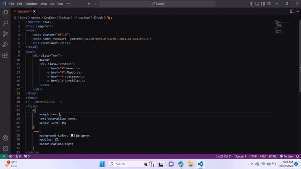Open Task View in taskbar
Image resolution: width=301 pixels, height=169 pixels.
(x=161, y=164)
